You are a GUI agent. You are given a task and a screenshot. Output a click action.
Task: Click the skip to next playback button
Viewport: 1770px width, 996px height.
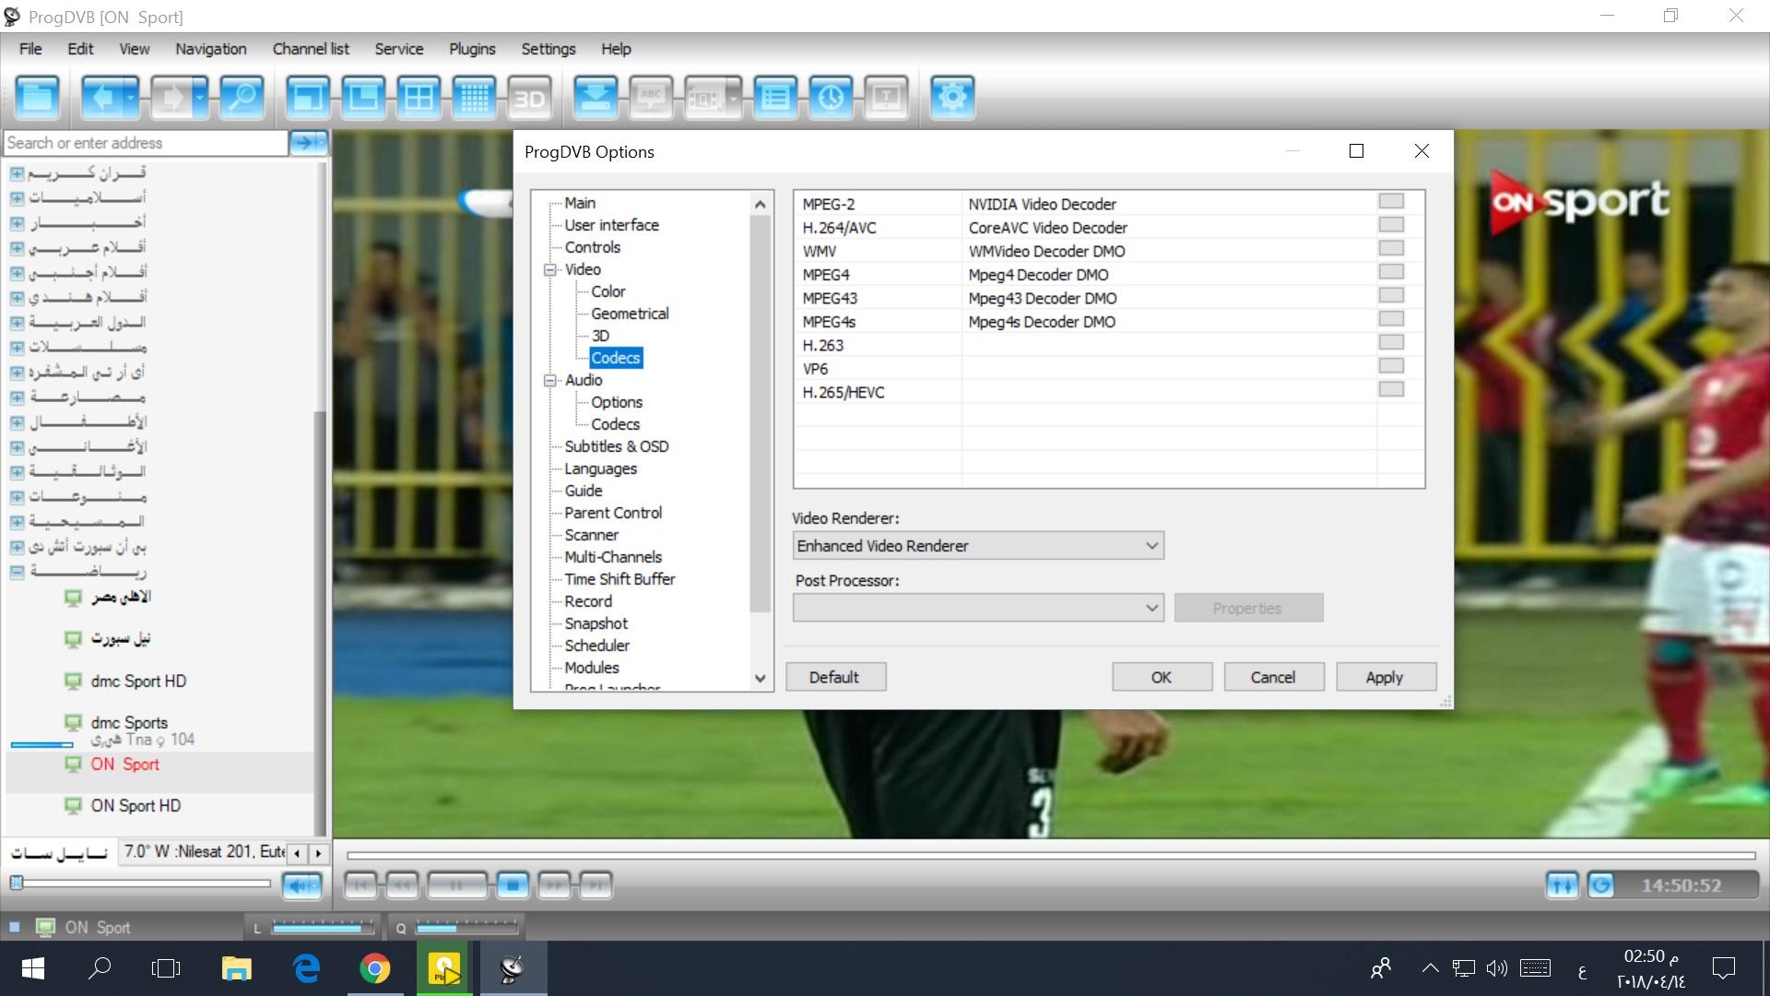pyautogui.click(x=596, y=885)
